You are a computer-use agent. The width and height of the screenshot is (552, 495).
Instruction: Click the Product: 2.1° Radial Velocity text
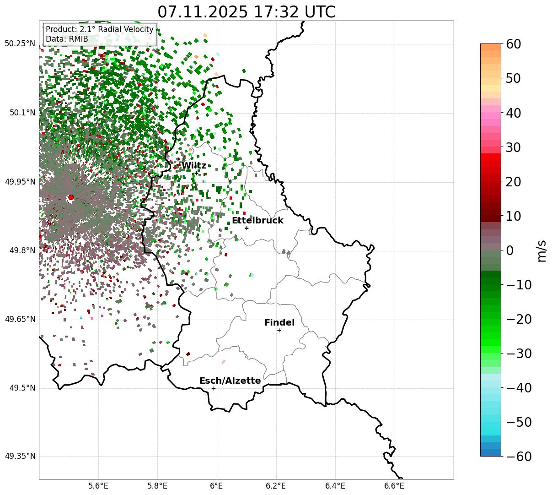pyautogui.click(x=100, y=29)
